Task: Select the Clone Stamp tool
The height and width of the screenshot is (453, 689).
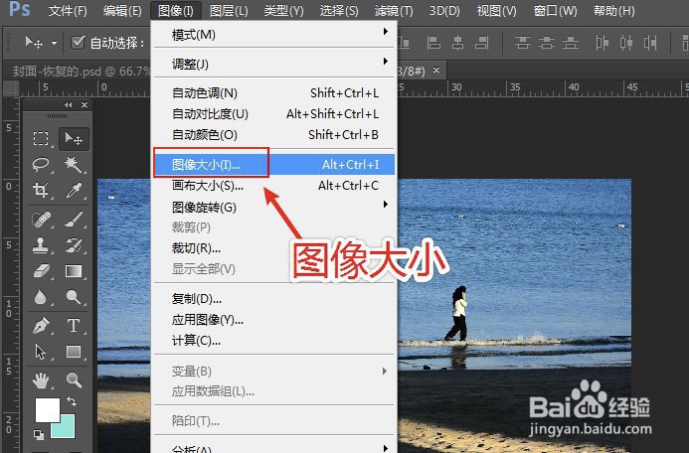Action: pyautogui.click(x=41, y=245)
